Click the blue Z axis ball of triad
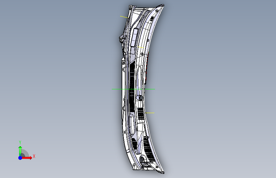Screen dimensions: 276x178 (x=20, y=158)
